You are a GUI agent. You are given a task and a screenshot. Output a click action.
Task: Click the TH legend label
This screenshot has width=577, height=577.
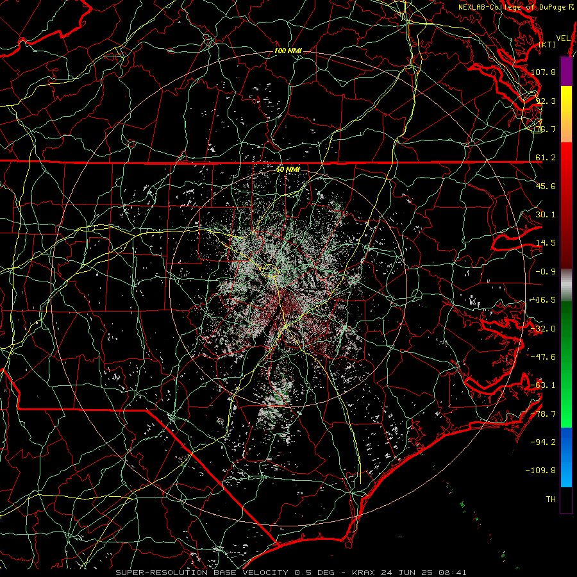[x=551, y=499]
